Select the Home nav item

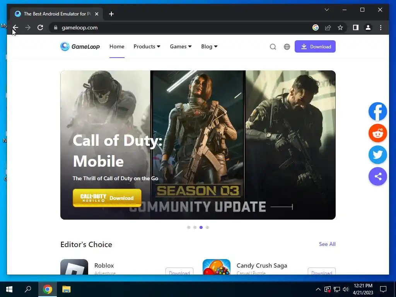[x=117, y=46]
